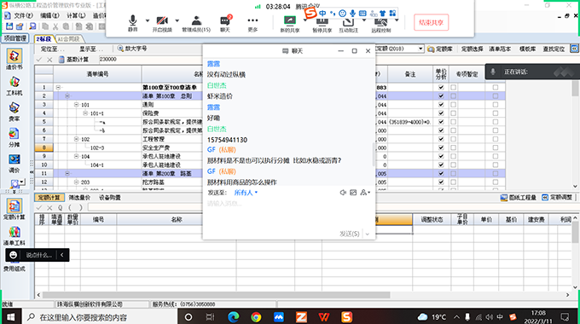Open the chat icon with red badge

pos(225,24)
